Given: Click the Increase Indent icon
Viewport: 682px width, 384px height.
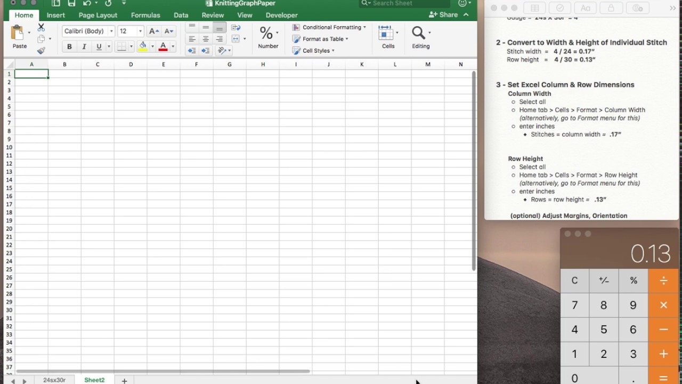Looking at the screenshot, I should (206, 51).
